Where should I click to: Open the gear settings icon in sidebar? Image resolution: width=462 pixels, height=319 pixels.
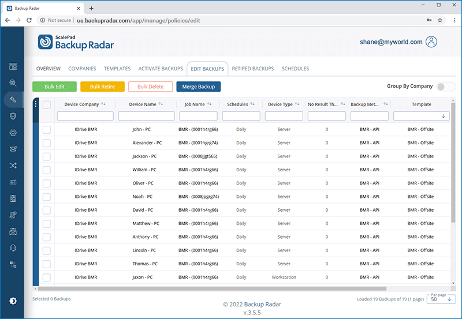coord(13,133)
